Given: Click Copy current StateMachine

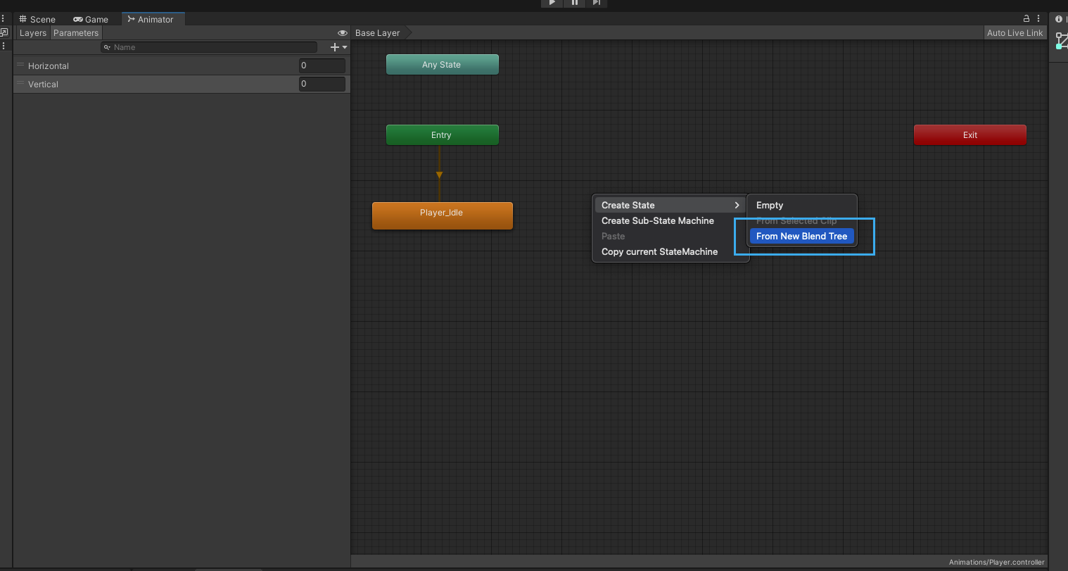Looking at the screenshot, I should coord(659,252).
